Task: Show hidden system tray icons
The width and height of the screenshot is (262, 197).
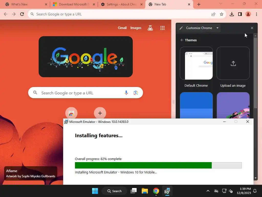Action: (208, 191)
